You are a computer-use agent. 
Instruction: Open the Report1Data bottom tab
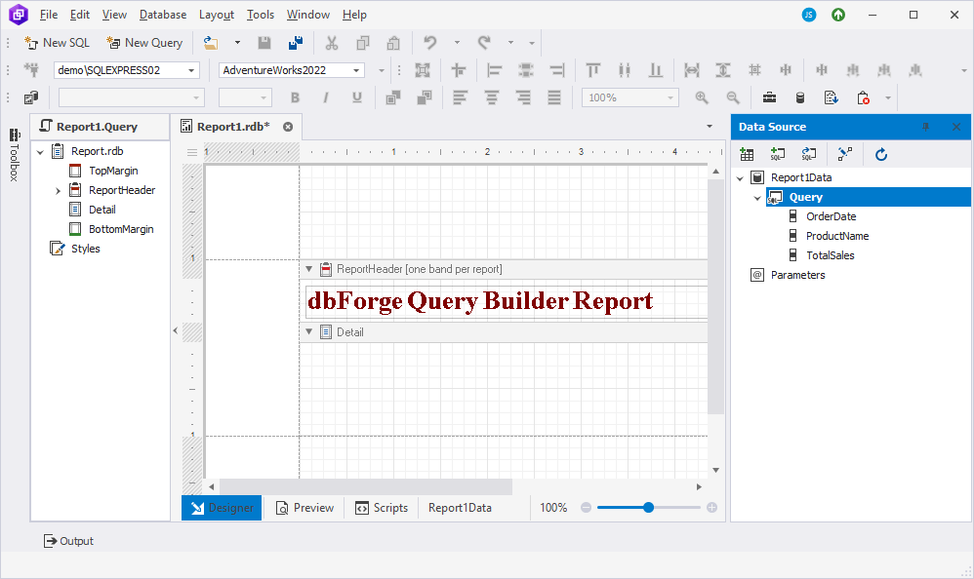[460, 508]
